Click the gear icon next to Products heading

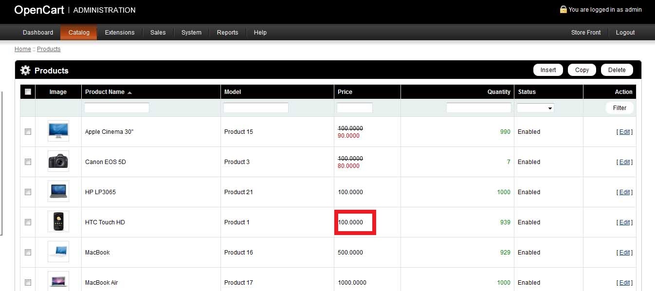click(25, 71)
